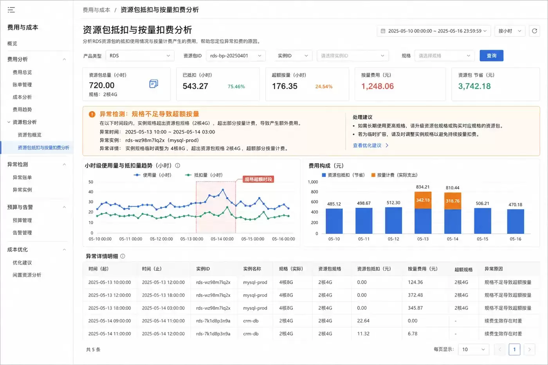Click orange 342.18 bar segment for 05-13
Viewport: 548px width, 365px height.
click(423, 200)
